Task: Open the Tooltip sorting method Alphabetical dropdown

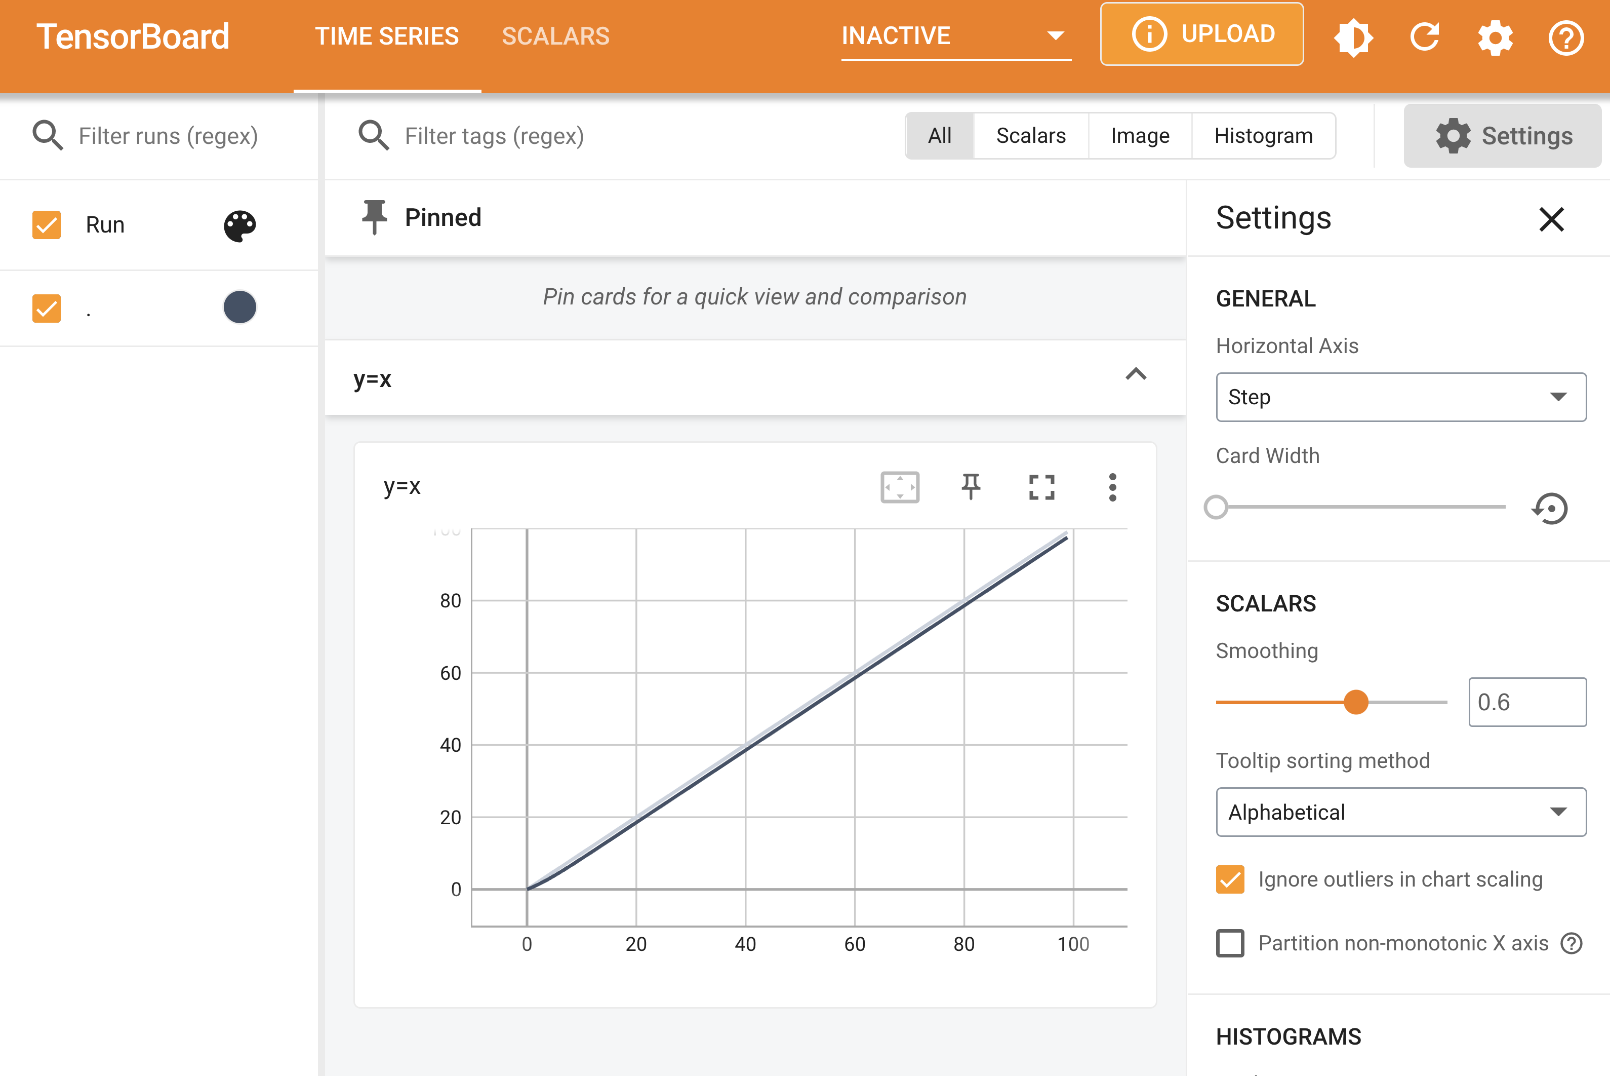Action: [1400, 812]
